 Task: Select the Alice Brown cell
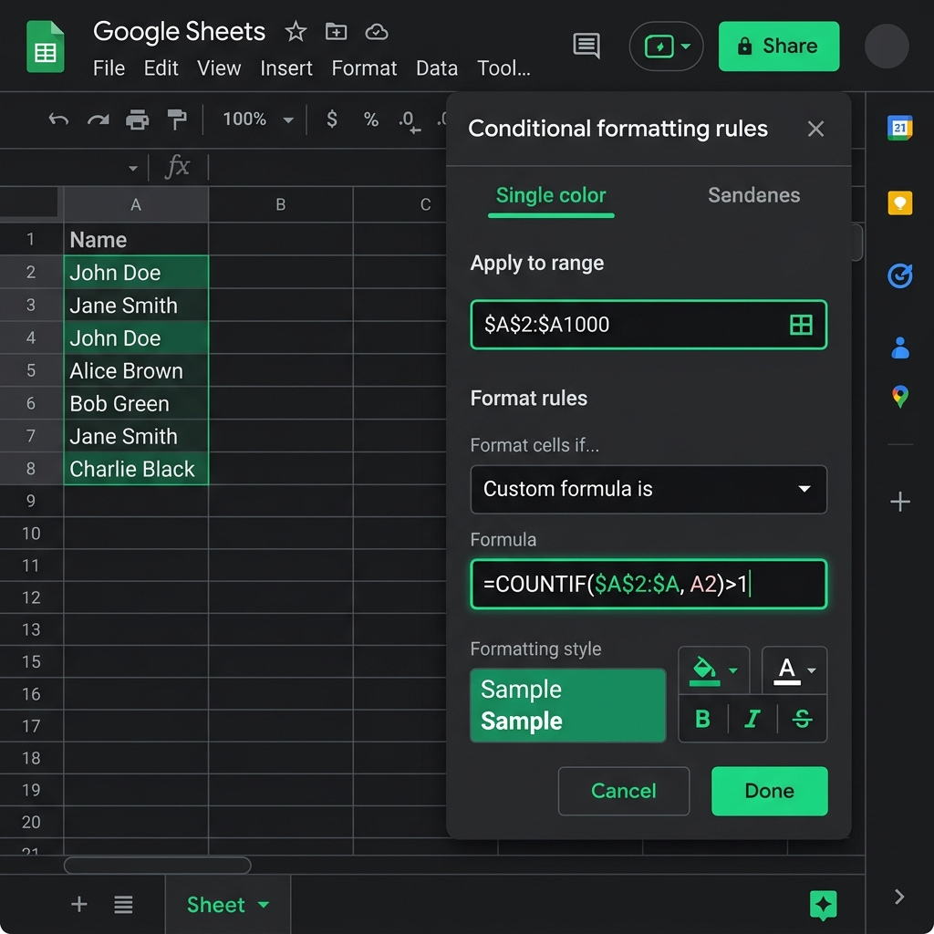coord(136,370)
